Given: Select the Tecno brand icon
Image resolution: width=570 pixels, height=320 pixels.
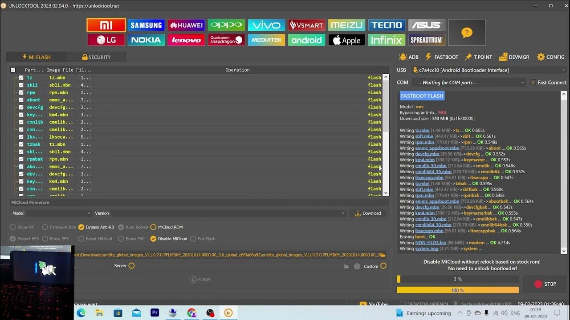Looking at the screenshot, I should click(x=387, y=25).
